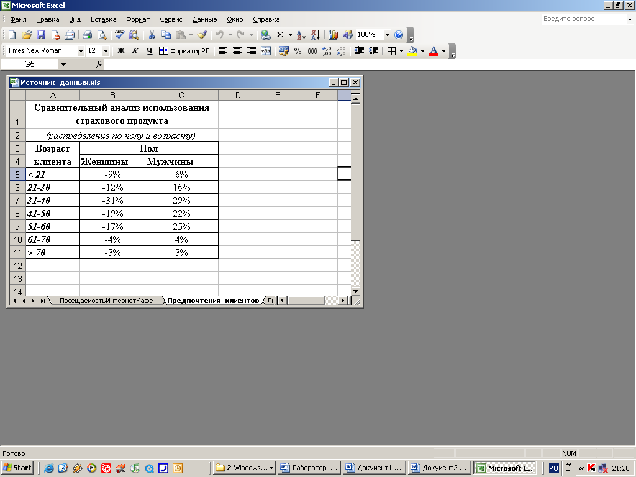Insert a hyperlink with the globe icon
The image size is (636, 477).
(266, 35)
